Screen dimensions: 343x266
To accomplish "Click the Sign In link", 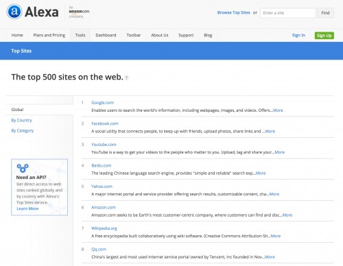I will coord(298,35).
